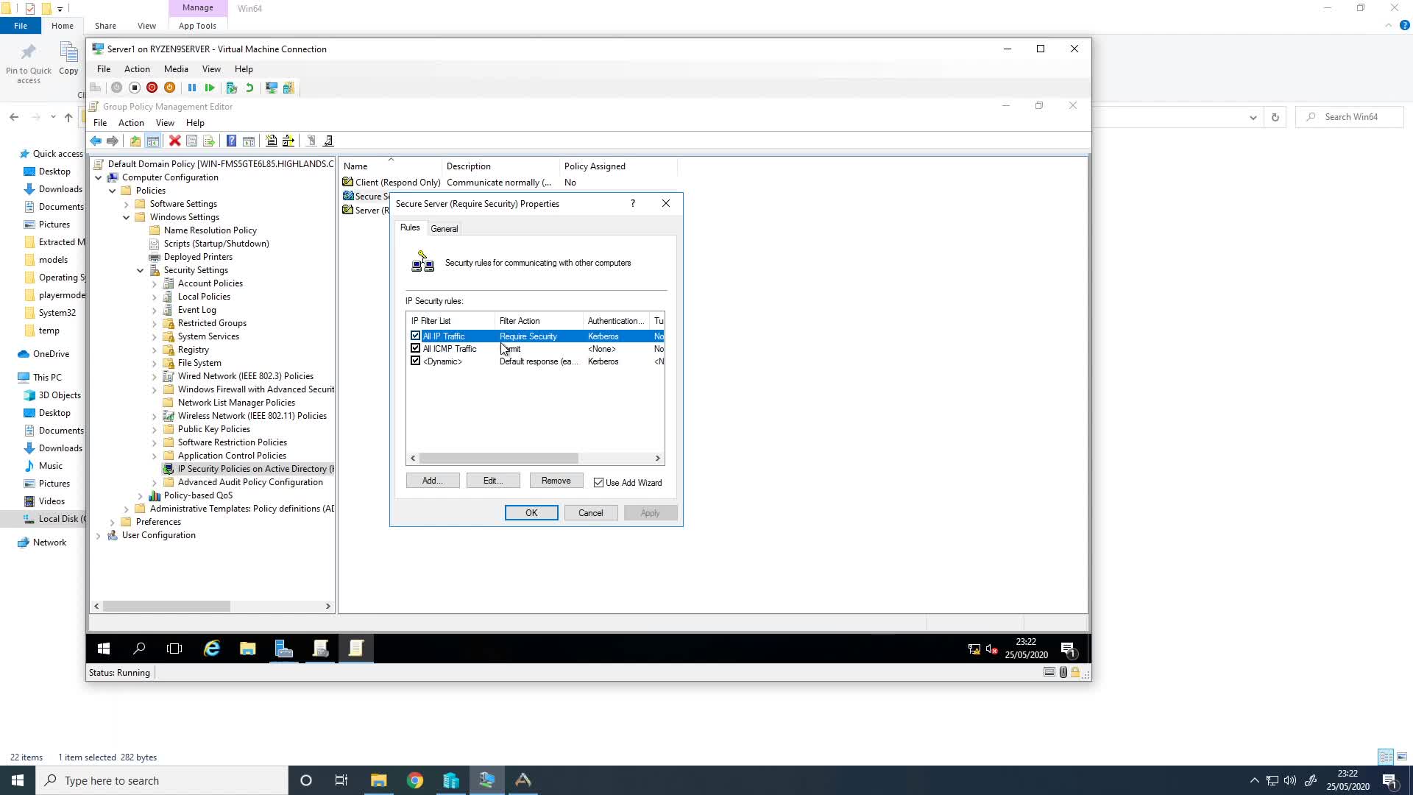Open the Media menu of VM Connection
This screenshot has width=1413, height=795.
[176, 68]
